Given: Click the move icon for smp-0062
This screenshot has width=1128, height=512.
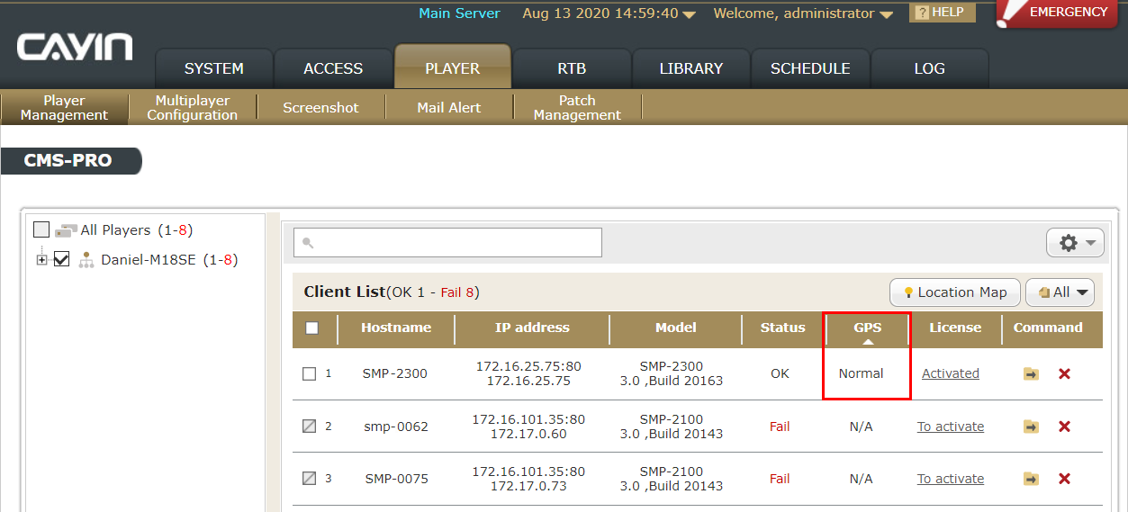Looking at the screenshot, I should point(1032,427).
